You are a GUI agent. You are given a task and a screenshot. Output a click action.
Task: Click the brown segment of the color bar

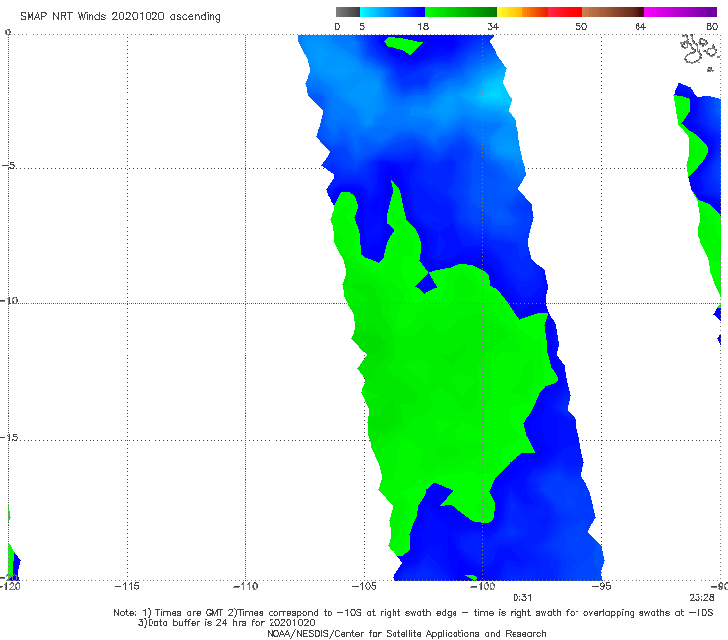tap(613, 12)
